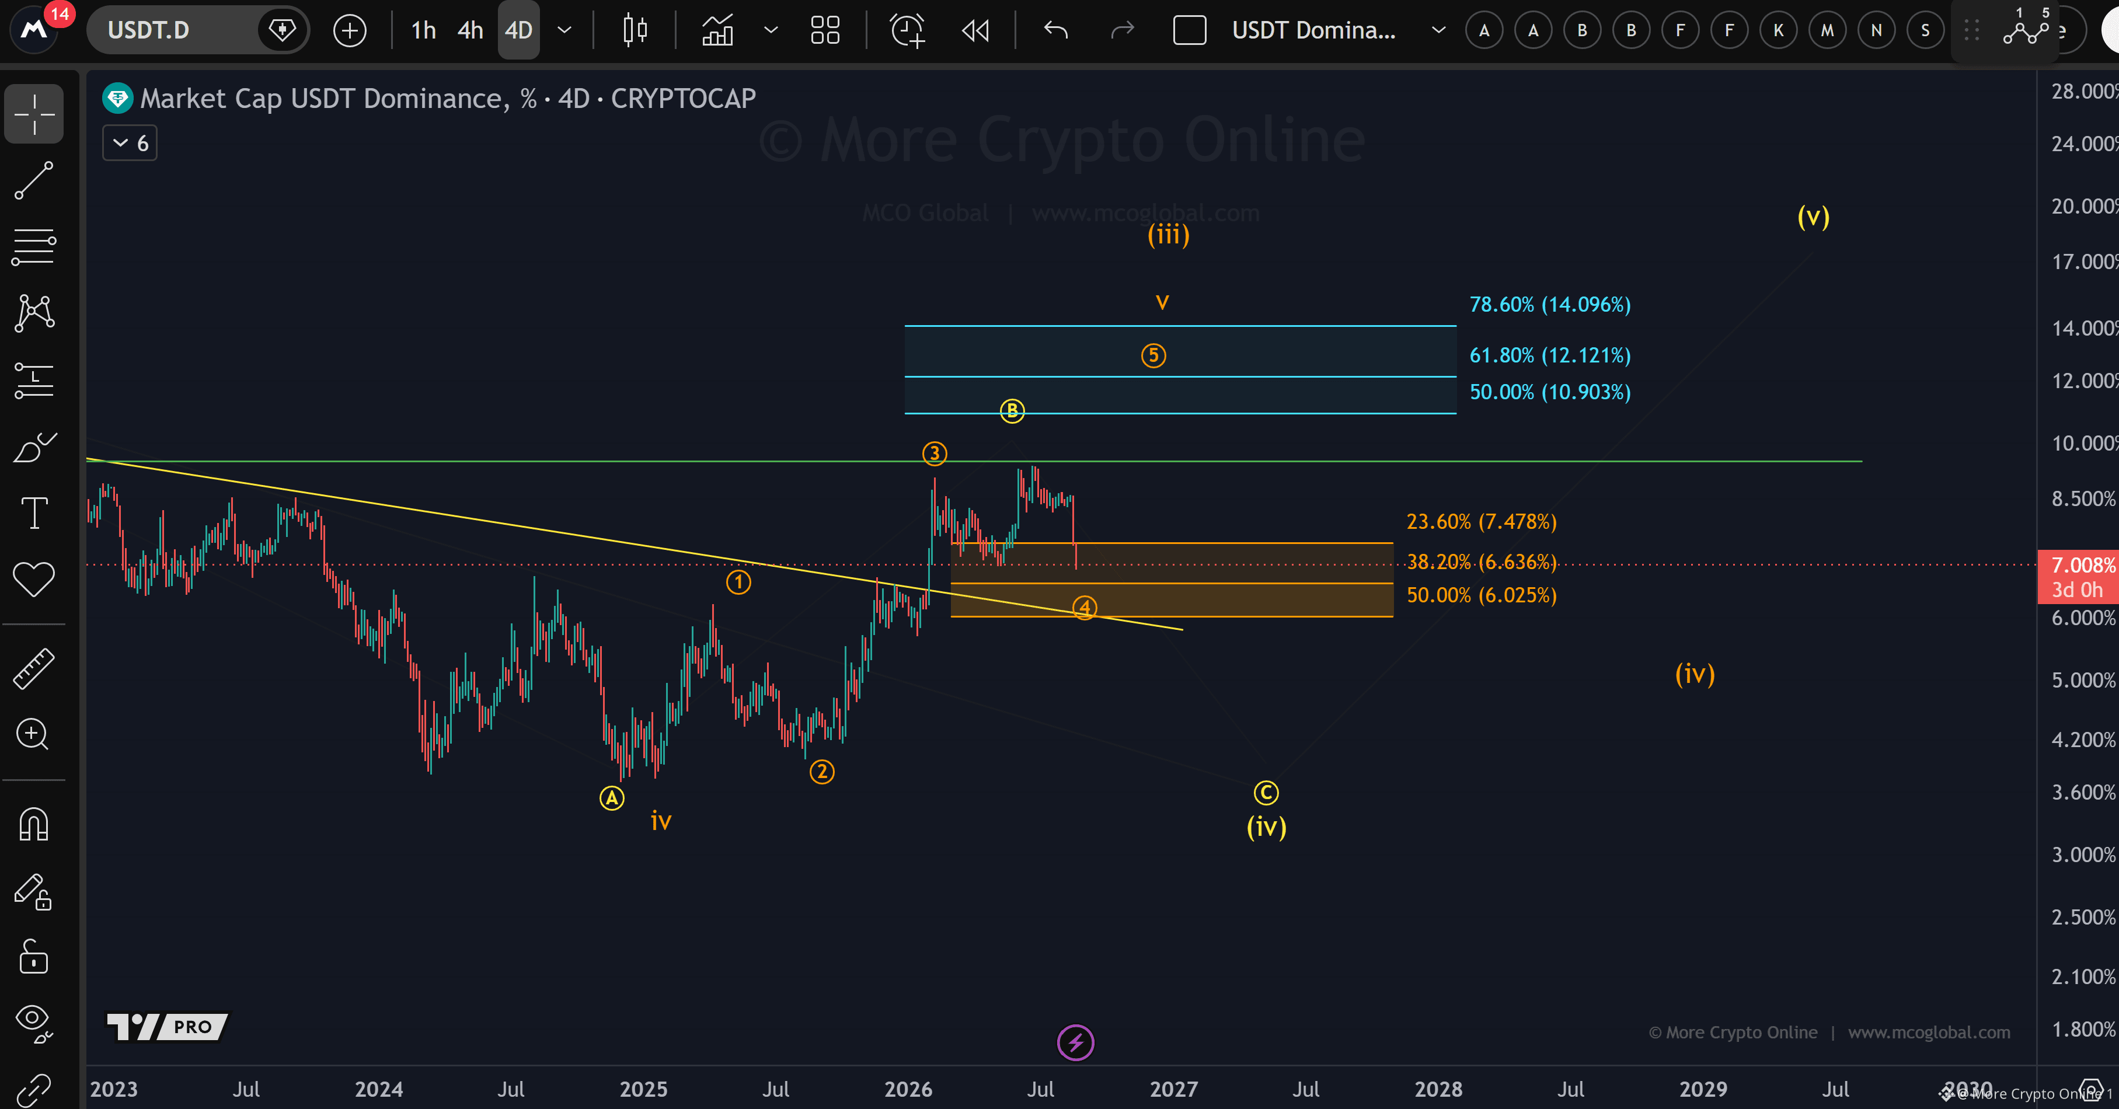Expand the indicator templates chevron
The width and height of the screenshot is (2119, 1109).
pos(771,30)
